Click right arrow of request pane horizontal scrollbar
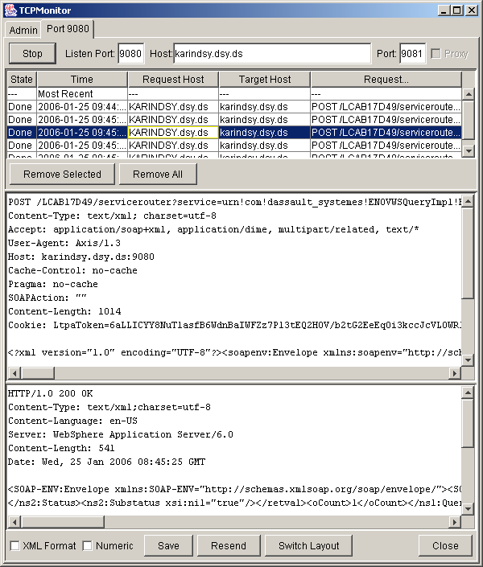 (455, 373)
